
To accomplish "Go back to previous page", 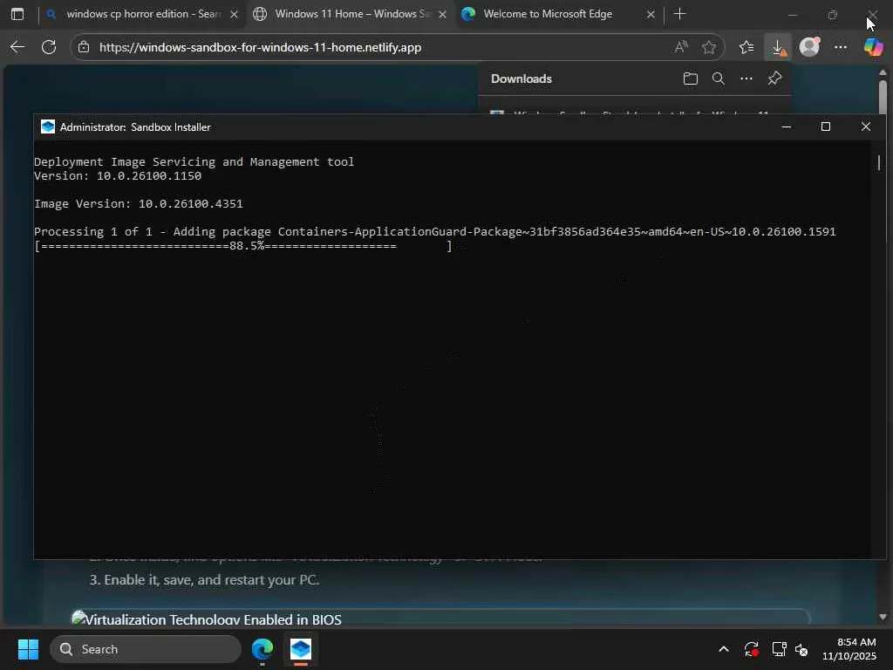I will pyautogui.click(x=17, y=47).
